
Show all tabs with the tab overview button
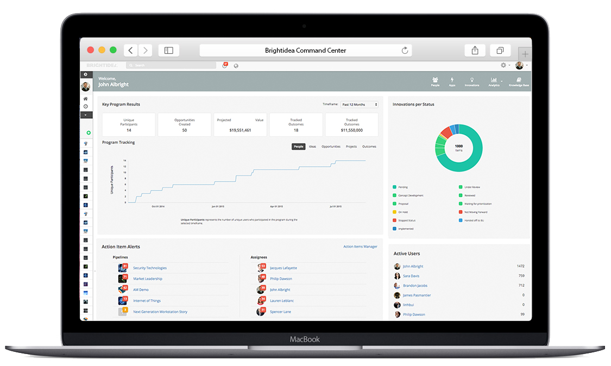500,51
